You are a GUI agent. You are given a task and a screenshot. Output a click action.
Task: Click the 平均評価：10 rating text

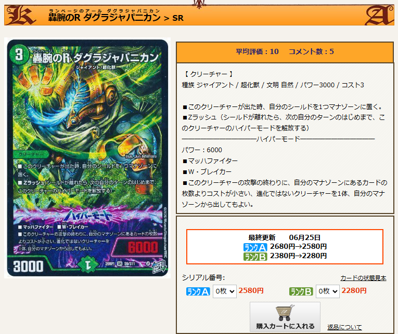click(257, 52)
